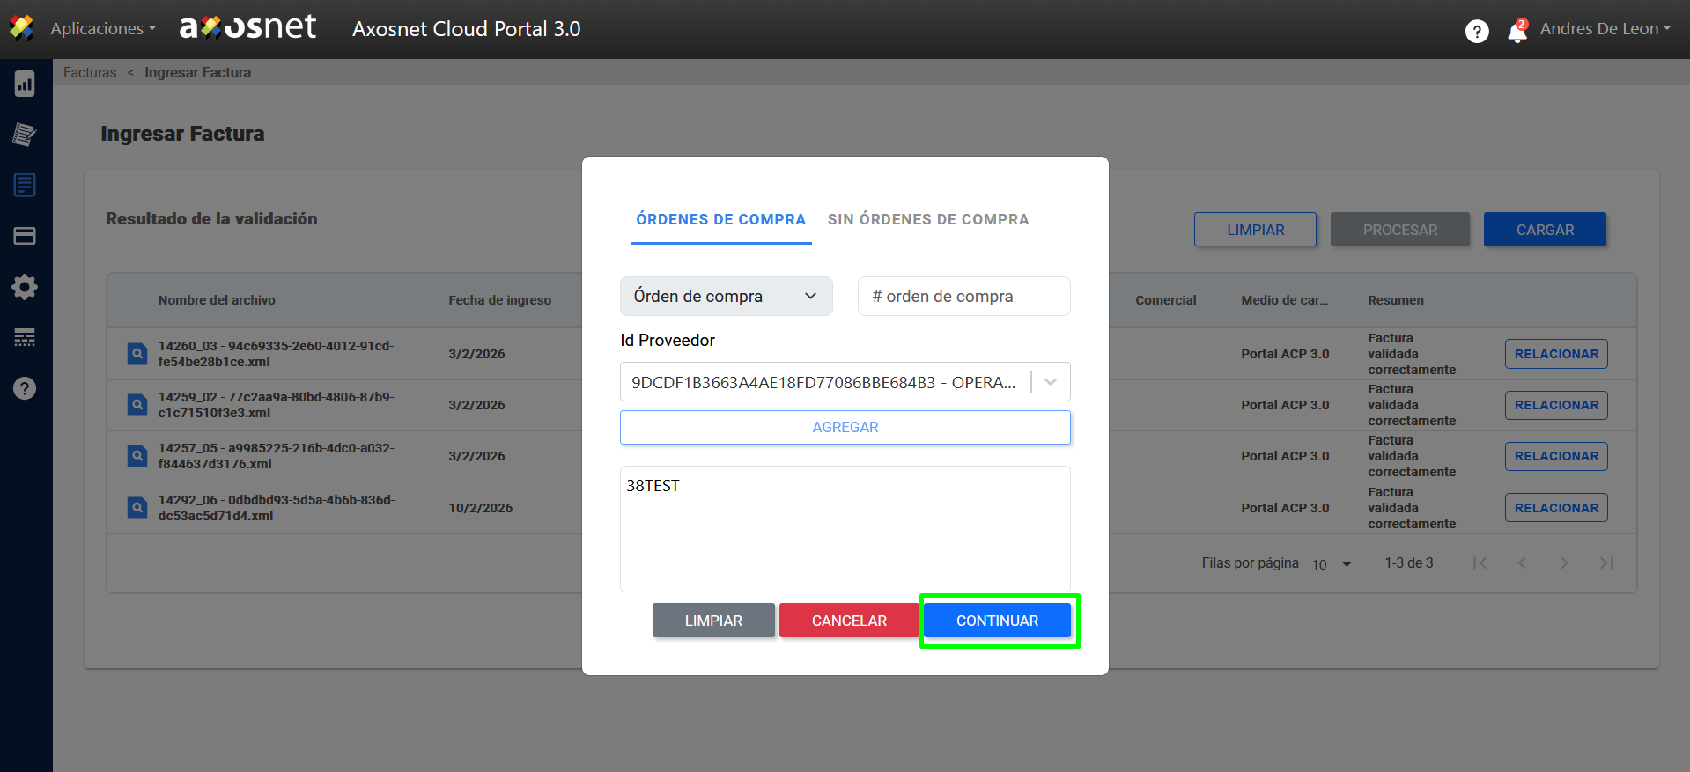Switch to Sin Órdenes de Compra tab
Viewport: 1690px width, 772px height.
tap(927, 219)
